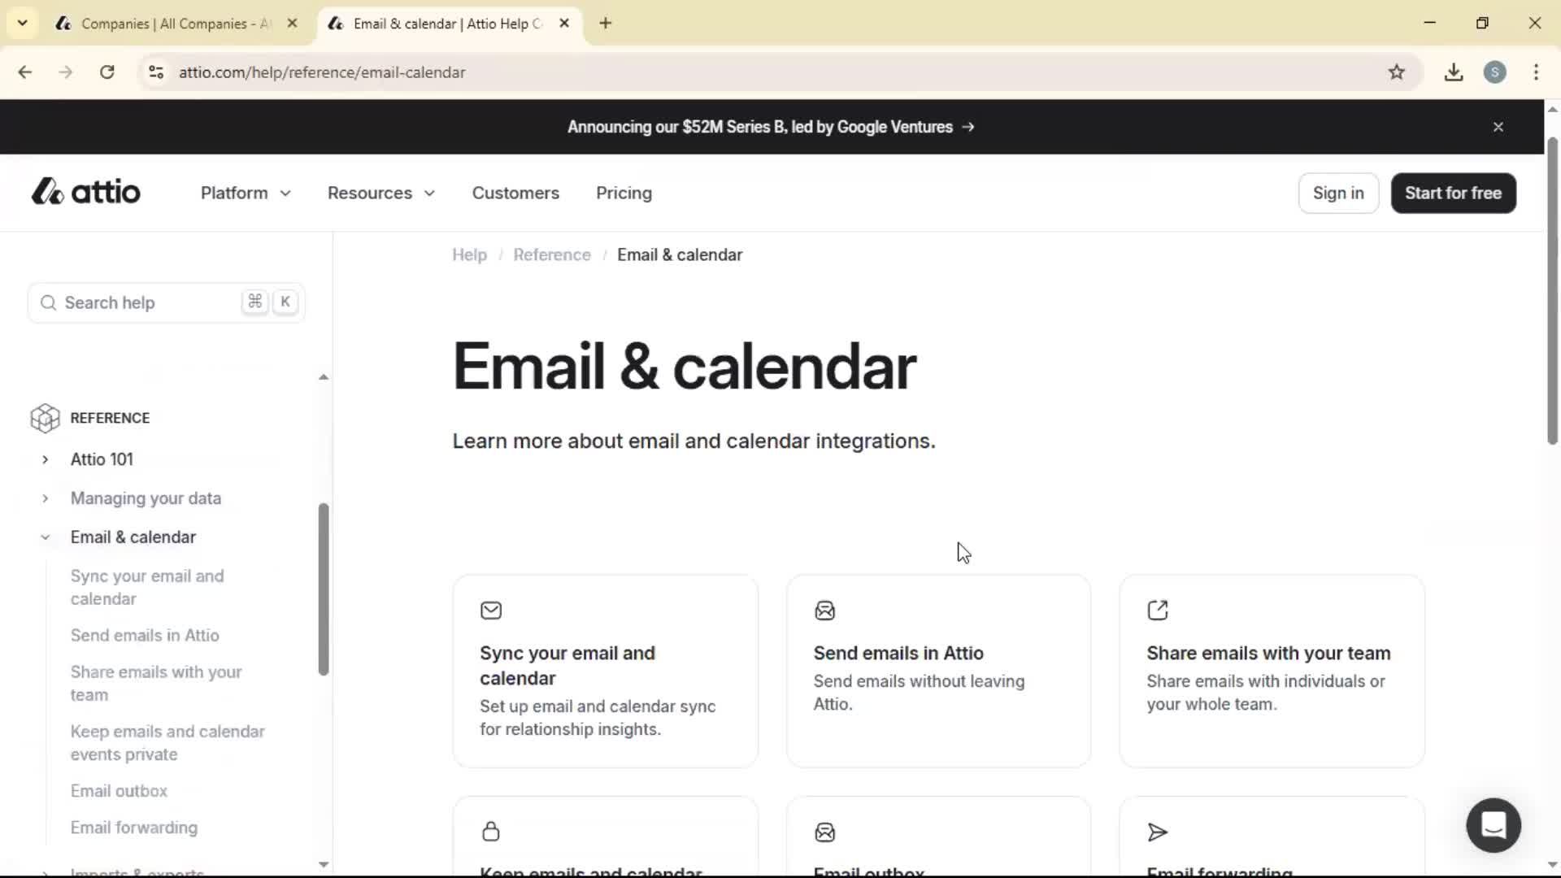The height and width of the screenshot is (878, 1561).
Task: Open the search help magnifier field icon
Action: (x=48, y=302)
